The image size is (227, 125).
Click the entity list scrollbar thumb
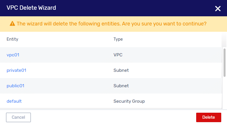224,63
